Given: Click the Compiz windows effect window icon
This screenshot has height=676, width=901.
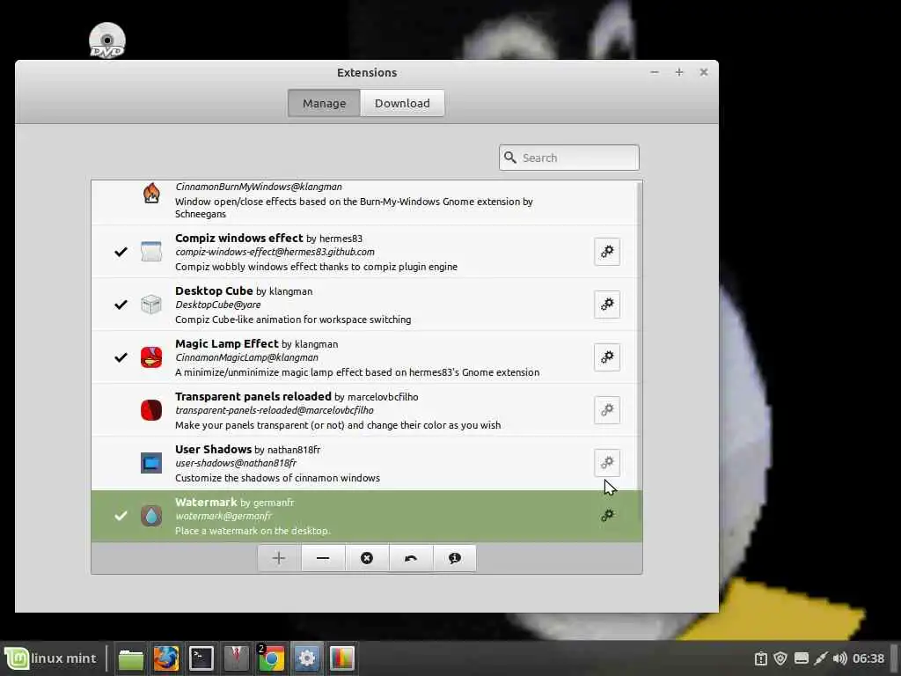Looking at the screenshot, I should 151,252.
